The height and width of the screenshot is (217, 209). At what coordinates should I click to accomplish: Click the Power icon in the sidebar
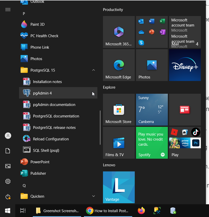[8, 197]
